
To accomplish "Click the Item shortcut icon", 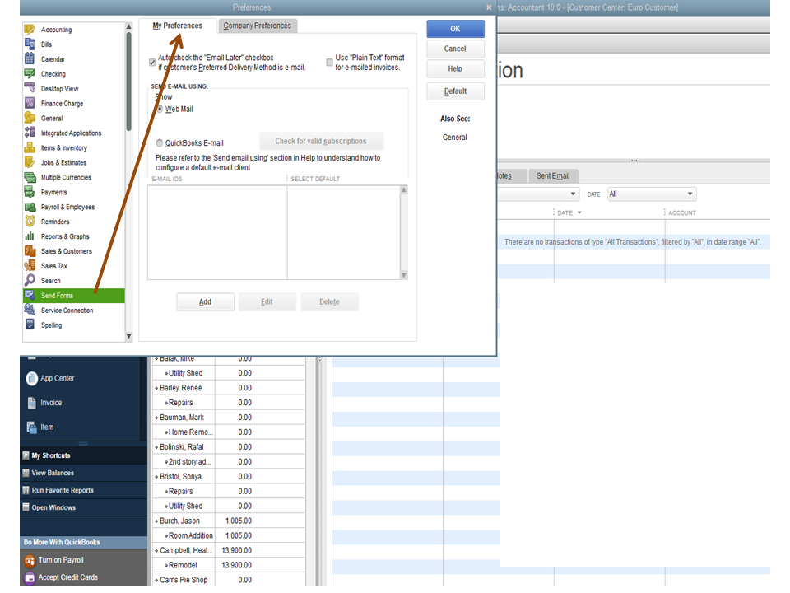I will point(31,427).
